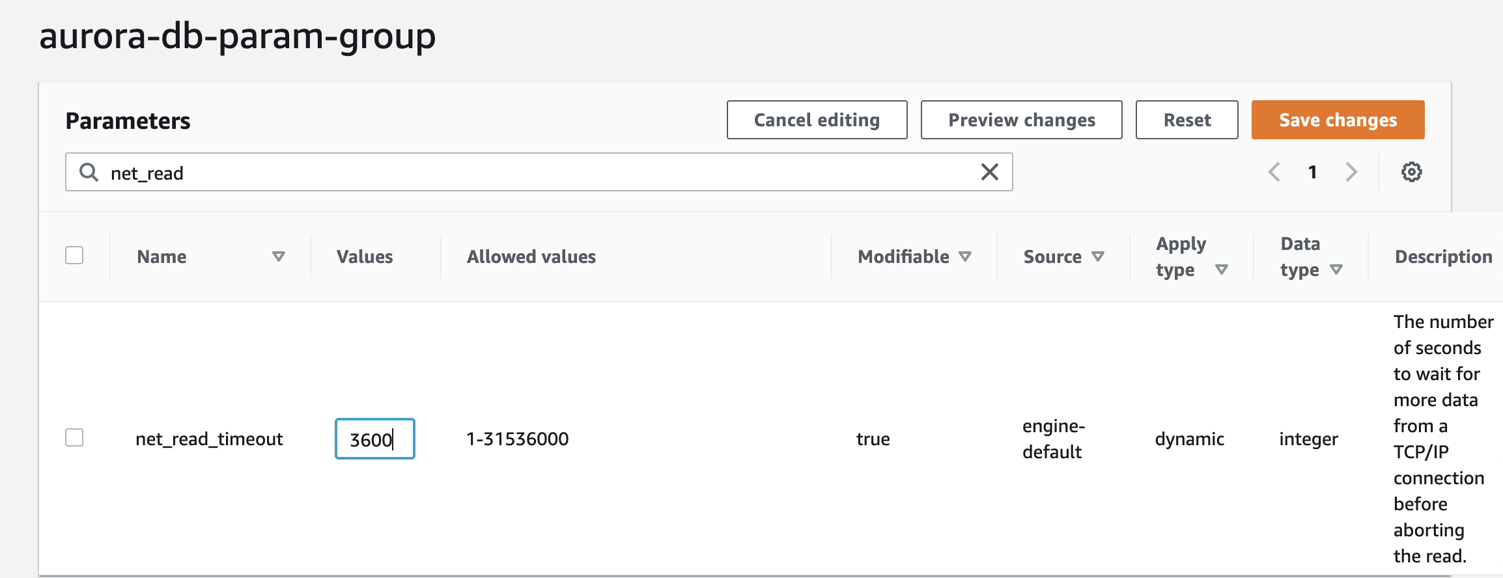Click the Reset button
1503x578 pixels.
(x=1187, y=120)
